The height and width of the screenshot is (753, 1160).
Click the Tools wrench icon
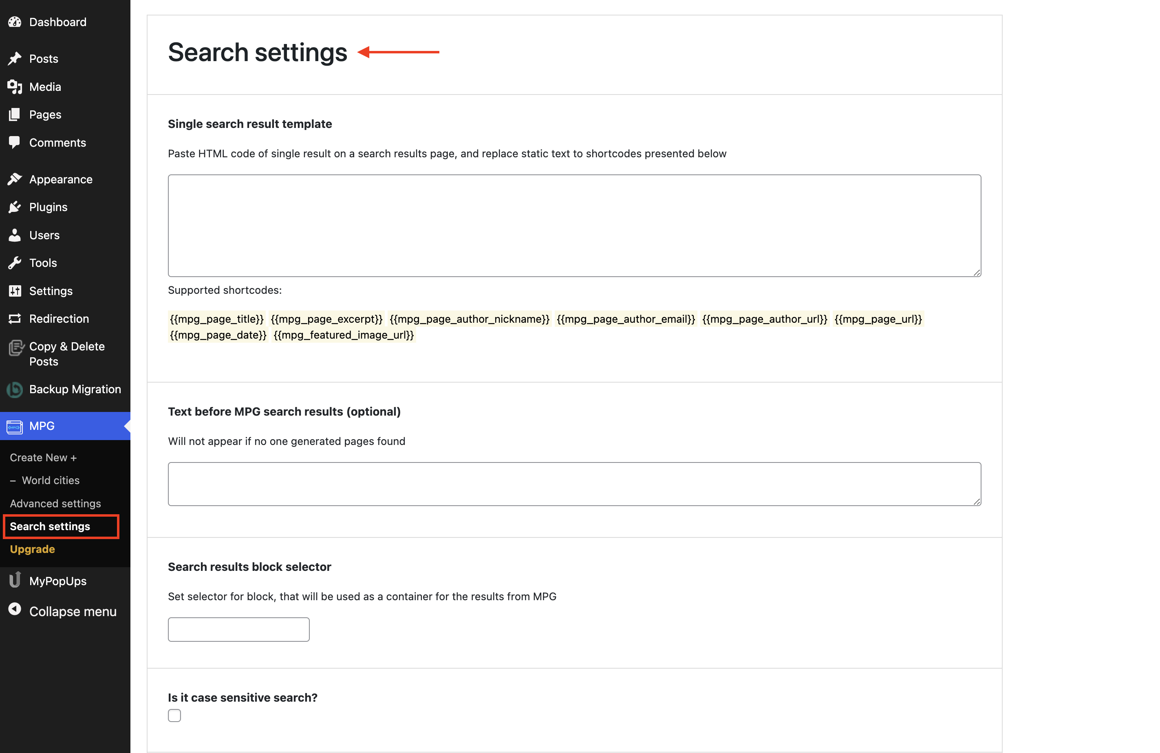[15, 263]
